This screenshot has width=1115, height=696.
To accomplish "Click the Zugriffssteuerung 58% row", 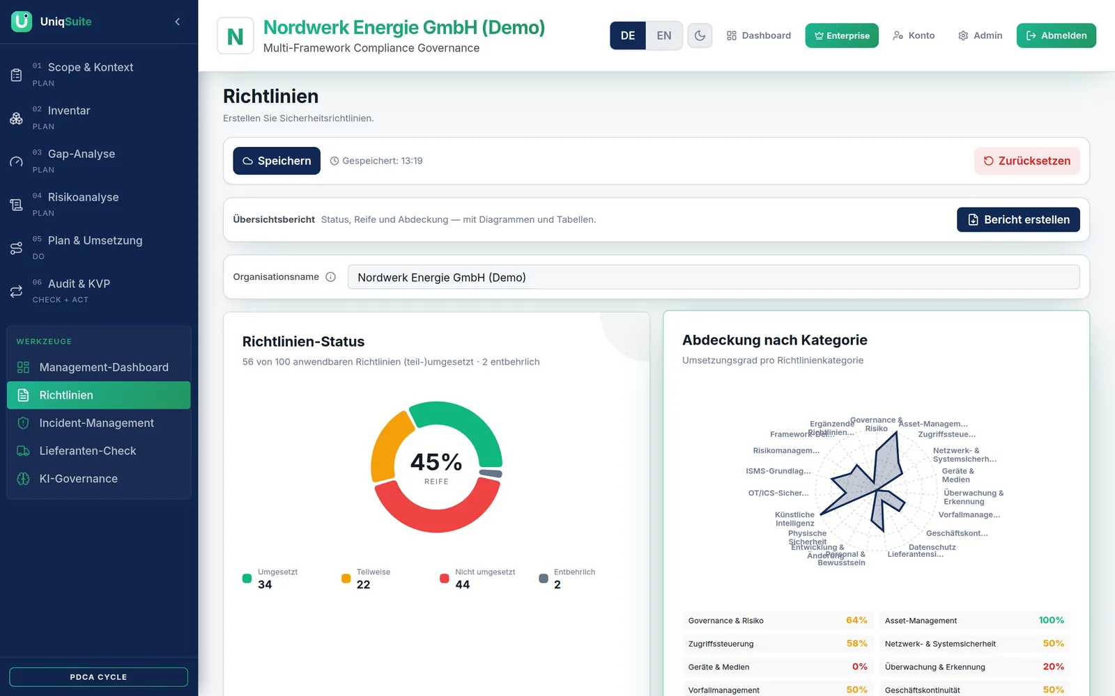I will (x=778, y=644).
